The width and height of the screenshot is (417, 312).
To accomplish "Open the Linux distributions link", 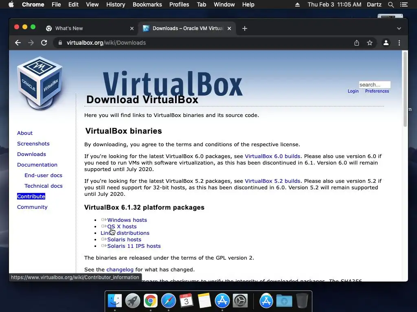I will (x=125, y=233).
